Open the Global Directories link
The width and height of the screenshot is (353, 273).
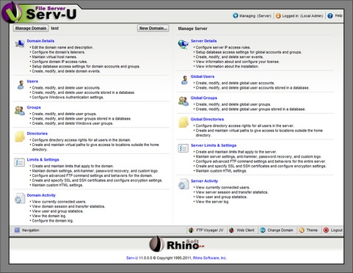coord(207,119)
